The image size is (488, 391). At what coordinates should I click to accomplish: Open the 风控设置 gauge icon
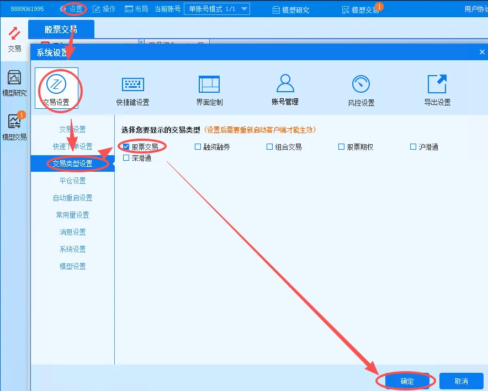[361, 88]
